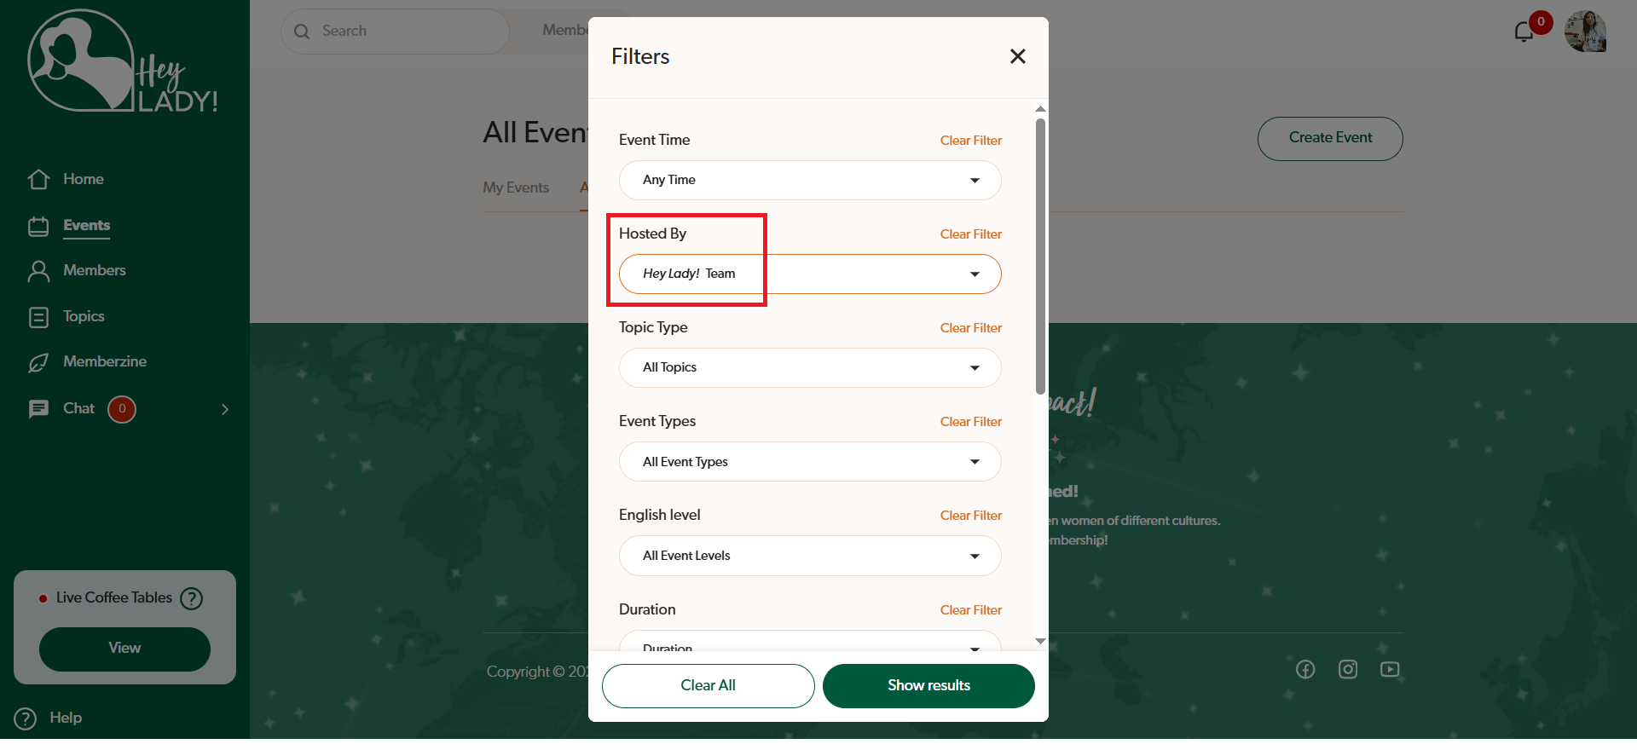Image resolution: width=1637 pixels, height=750 pixels.
Task: Open the Instagram social icon
Action: pyautogui.click(x=1348, y=670)
